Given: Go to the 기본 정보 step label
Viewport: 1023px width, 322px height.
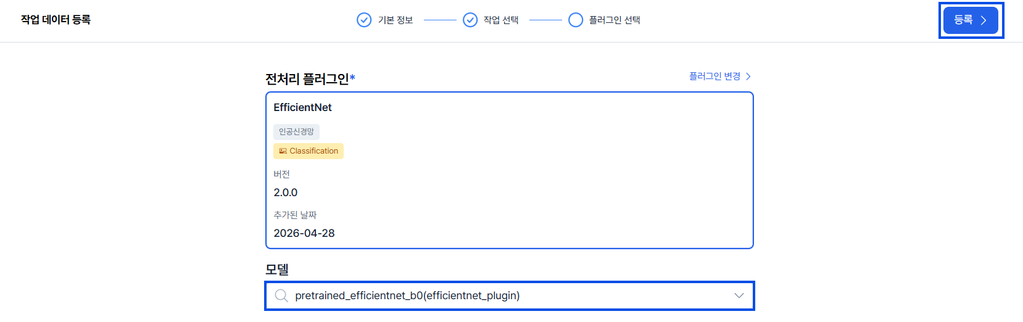Looking at the screenshot, I should (396, 20).
